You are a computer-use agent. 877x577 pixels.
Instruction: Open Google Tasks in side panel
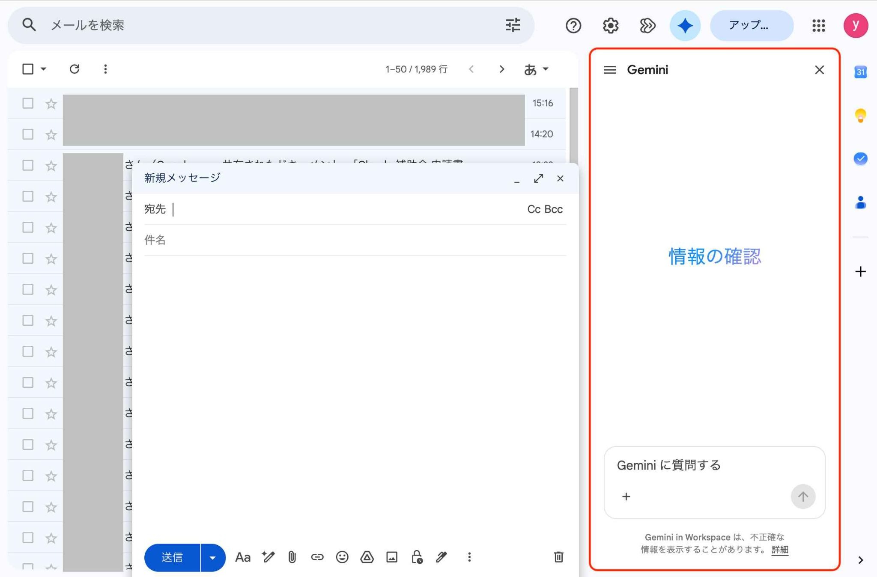pos(860,159)
